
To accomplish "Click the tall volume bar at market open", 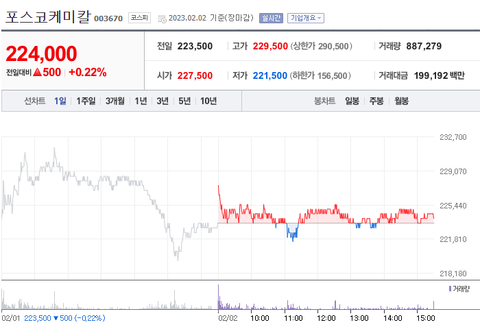I will [x=218, y=297].
